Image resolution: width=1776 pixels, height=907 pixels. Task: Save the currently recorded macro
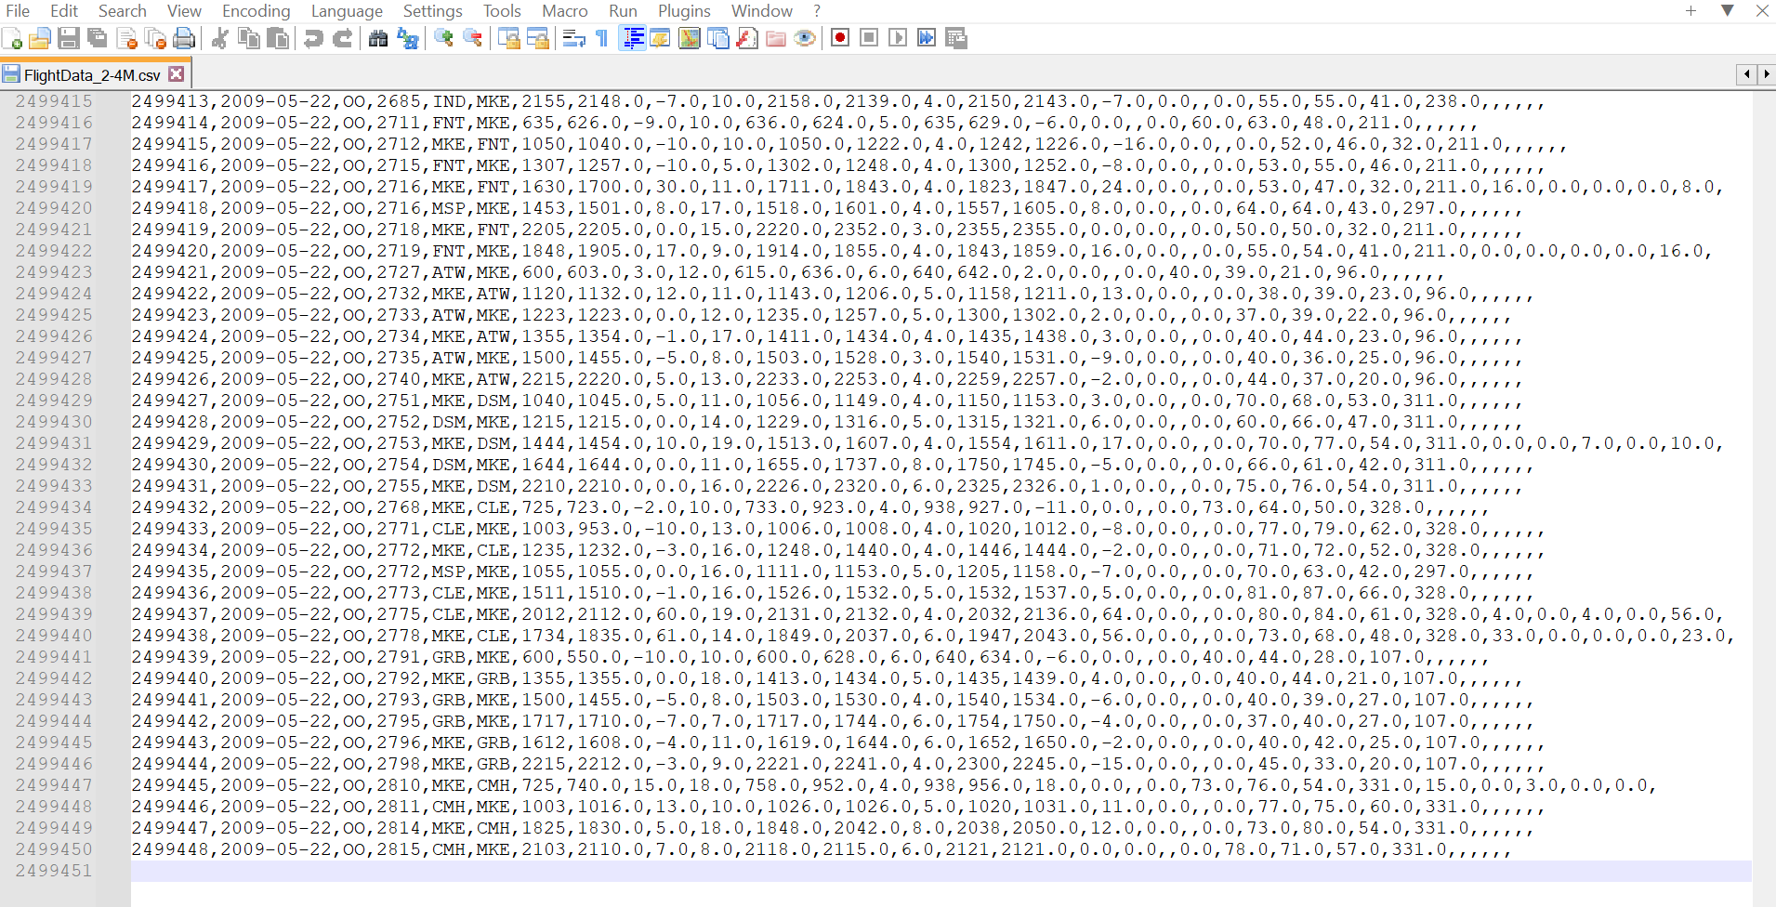point(956,38)
